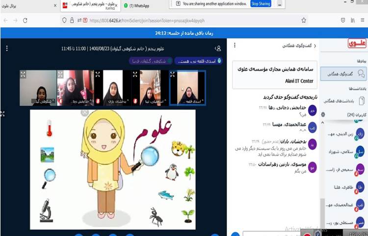
Task: Select user سلامی، شهرزاد in users list
Action: (x=345, y=152)
